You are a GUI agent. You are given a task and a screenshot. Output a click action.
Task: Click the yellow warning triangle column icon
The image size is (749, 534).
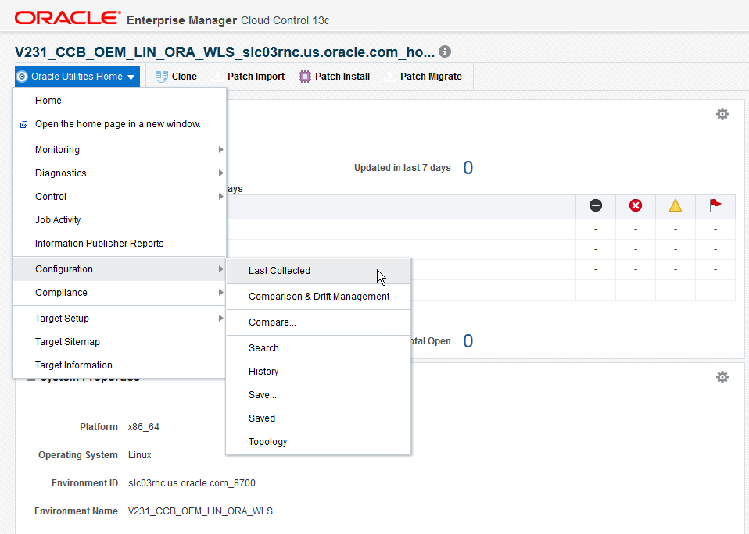(x=676, y=205)
